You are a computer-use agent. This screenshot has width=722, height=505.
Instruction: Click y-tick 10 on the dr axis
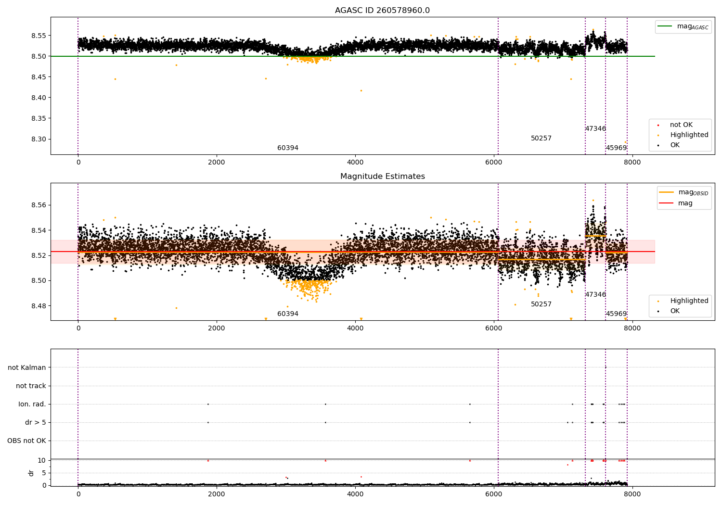tap(42, 461)
